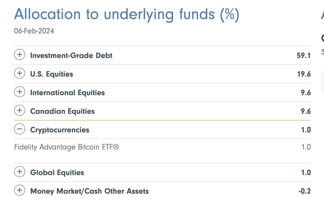Open Canadian Equities plus circle icon
The image size is (324, 212).
click(x=20, y=111)
